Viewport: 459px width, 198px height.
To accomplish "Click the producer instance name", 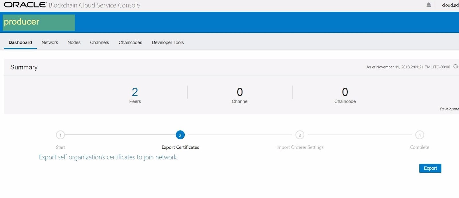I will [x=22, y=22].
